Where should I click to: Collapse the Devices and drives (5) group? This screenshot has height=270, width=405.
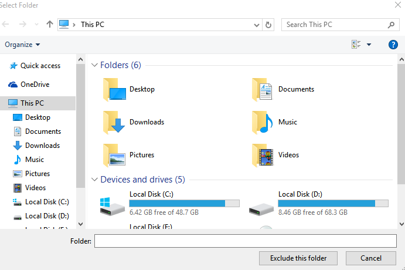94,180
